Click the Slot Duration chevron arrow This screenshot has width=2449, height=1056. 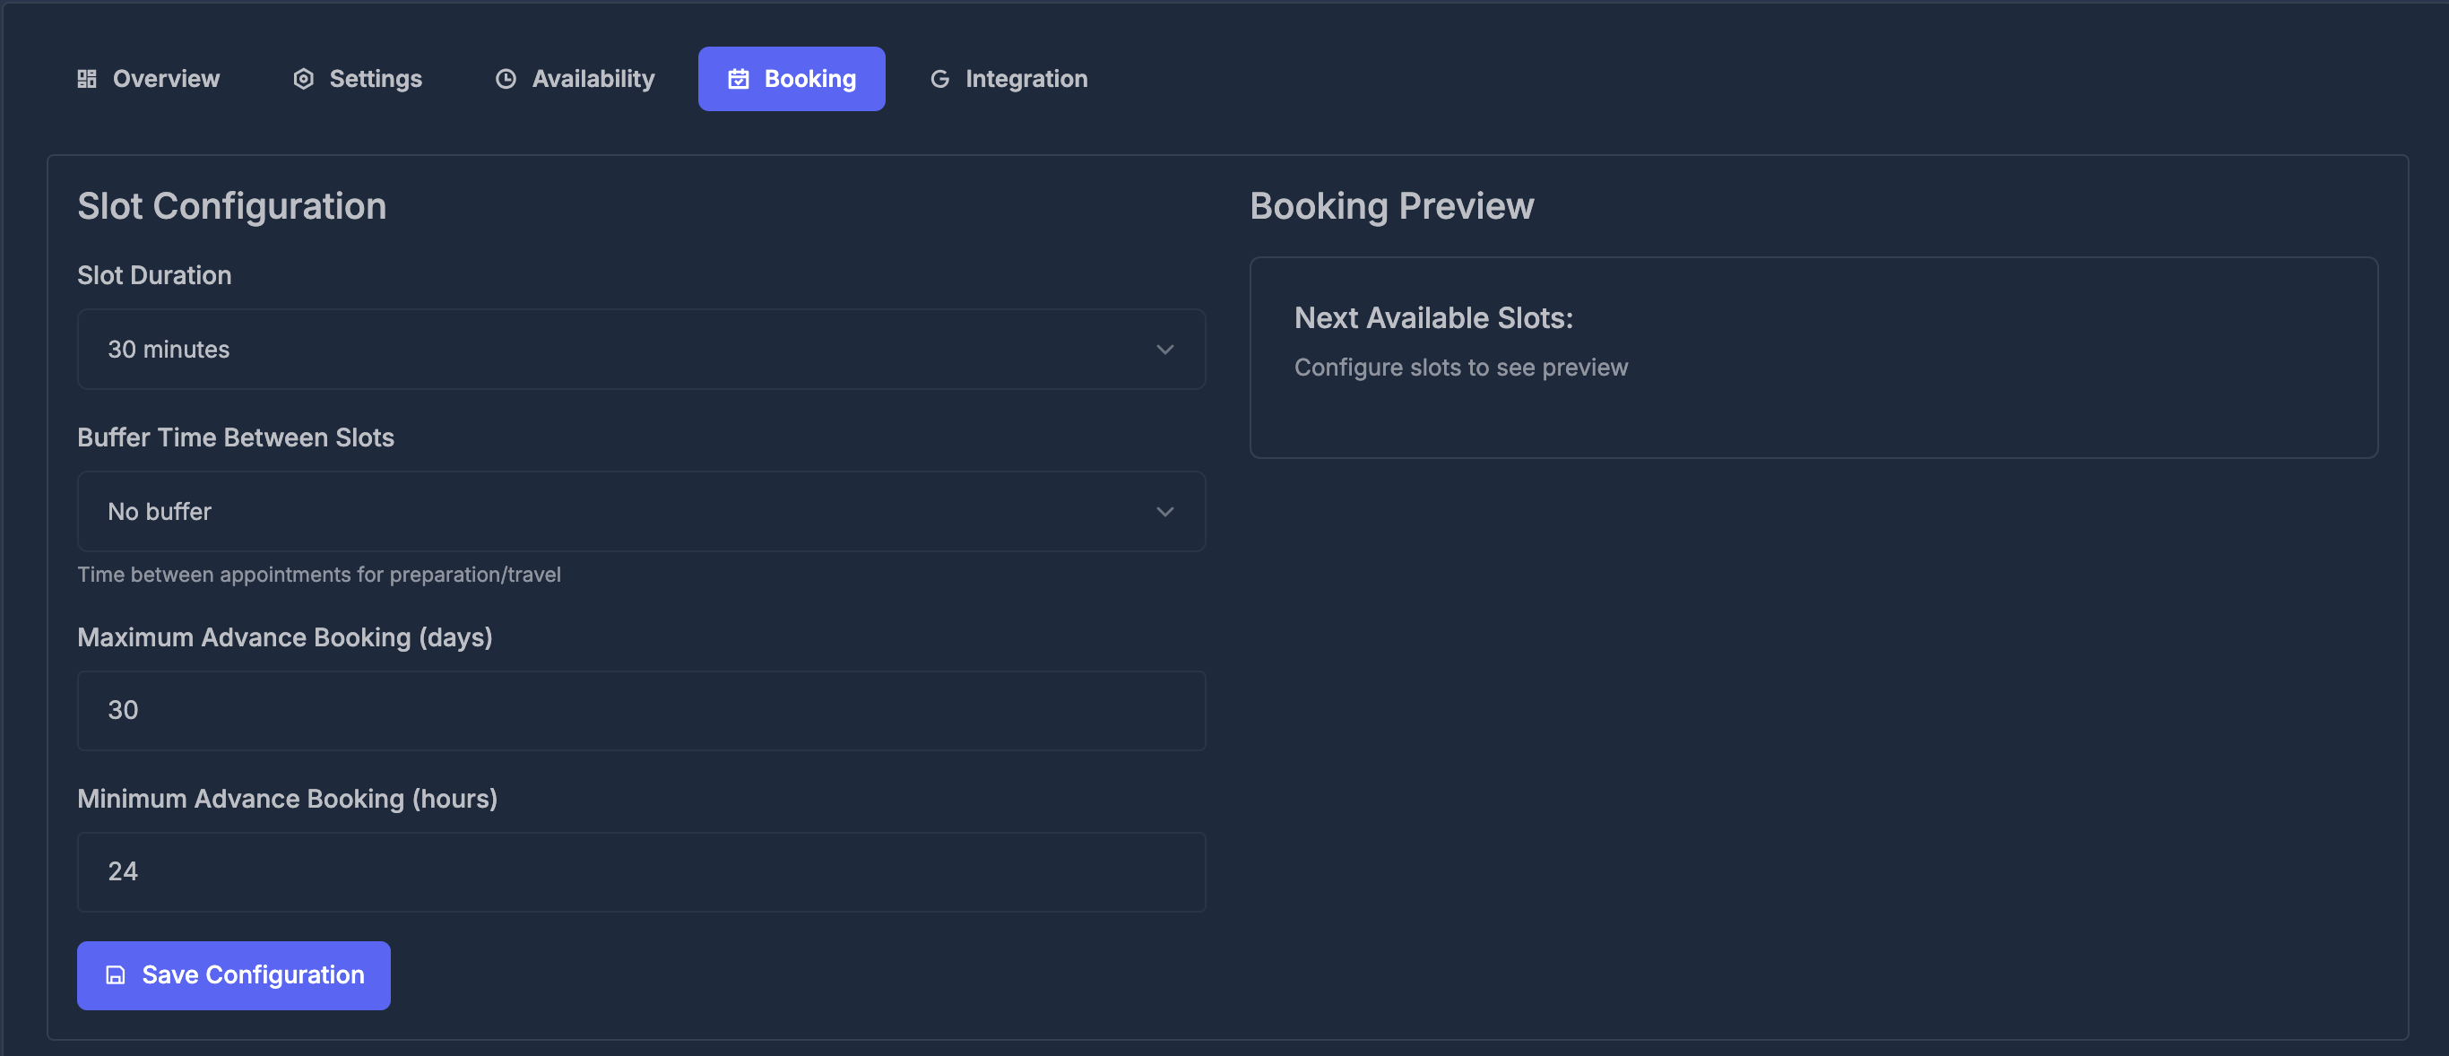1164,350
